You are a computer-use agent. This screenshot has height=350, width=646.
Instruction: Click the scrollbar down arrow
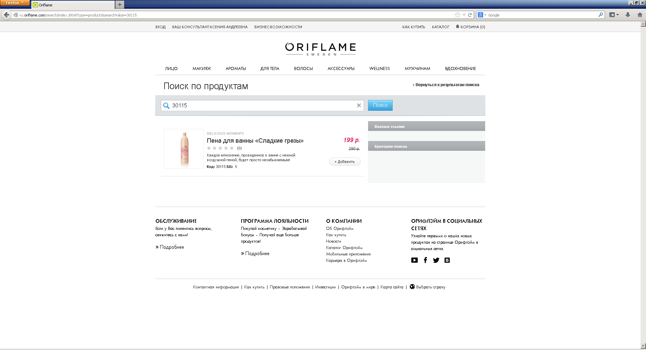point(643,346)
